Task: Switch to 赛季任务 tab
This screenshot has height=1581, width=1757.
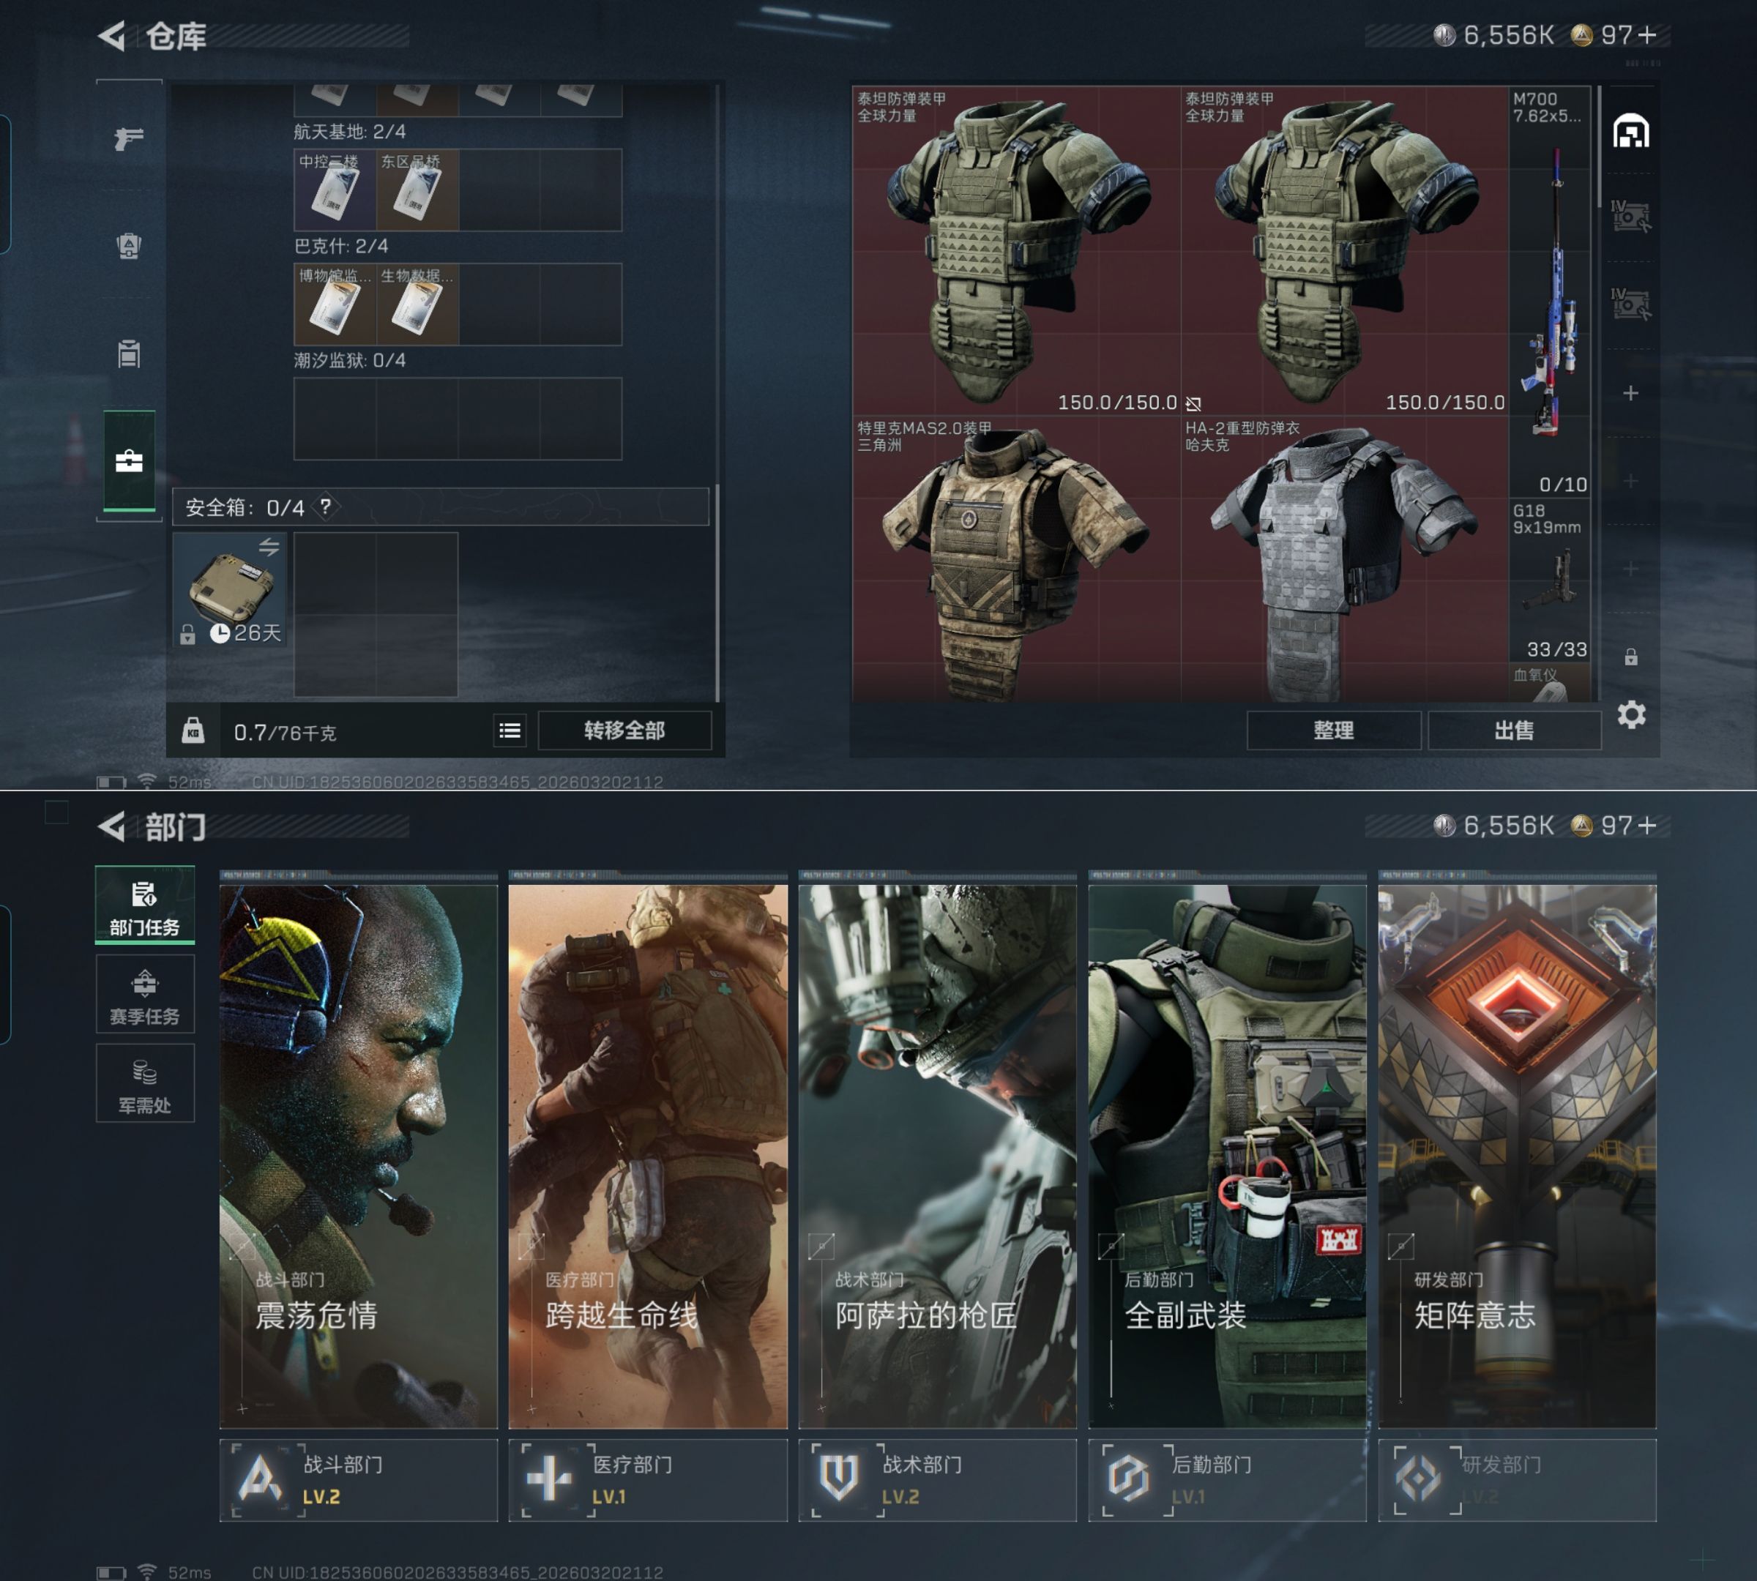Action: click(144, 995)
